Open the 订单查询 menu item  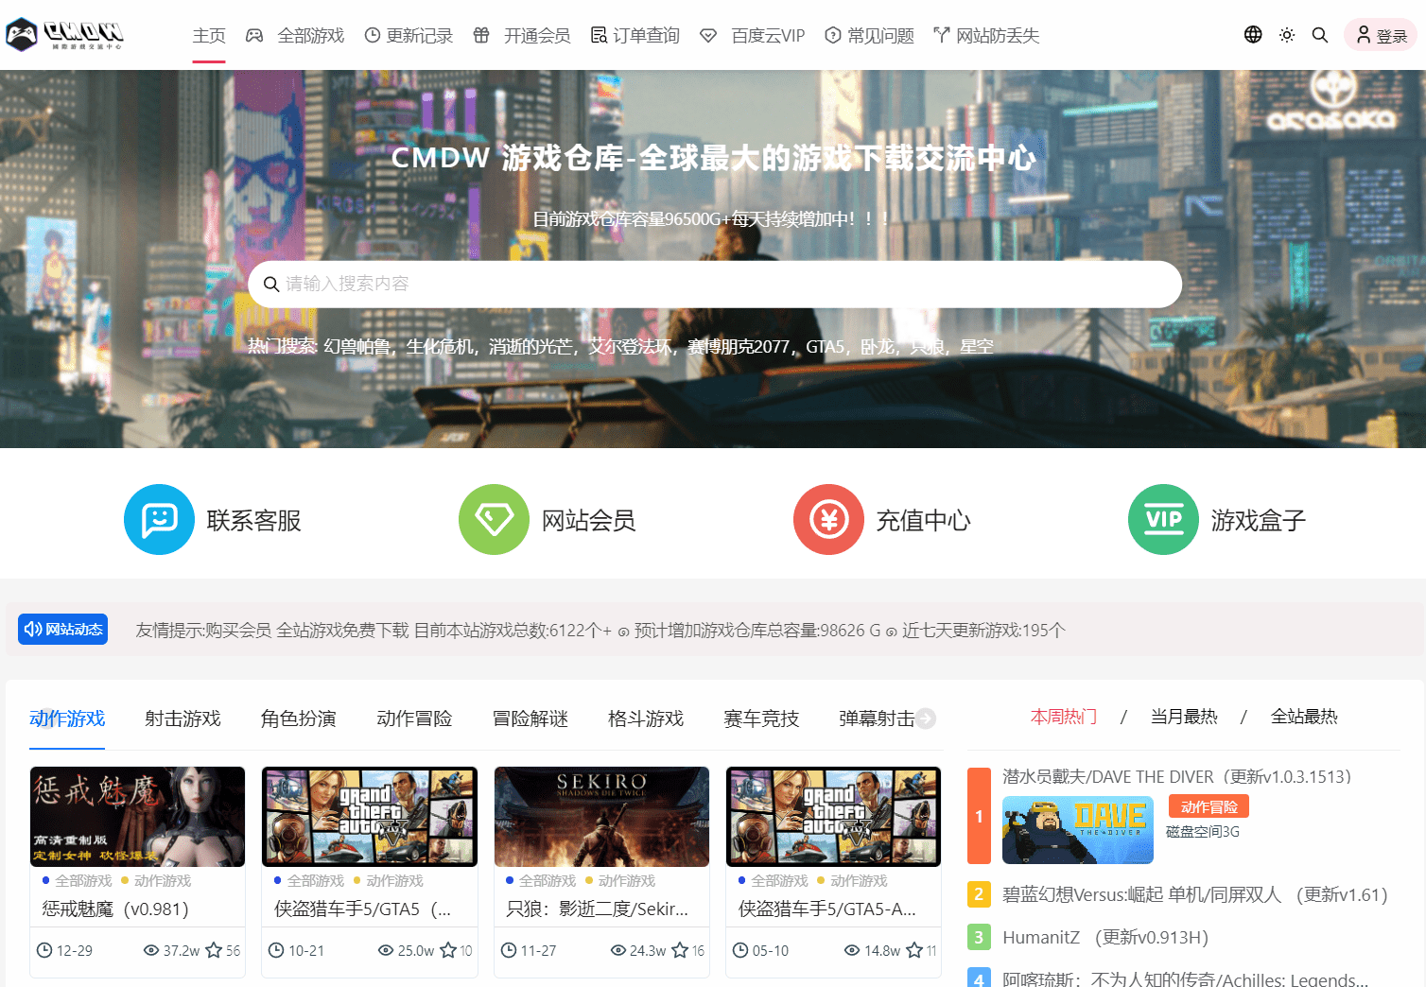(x=635, y=35)
